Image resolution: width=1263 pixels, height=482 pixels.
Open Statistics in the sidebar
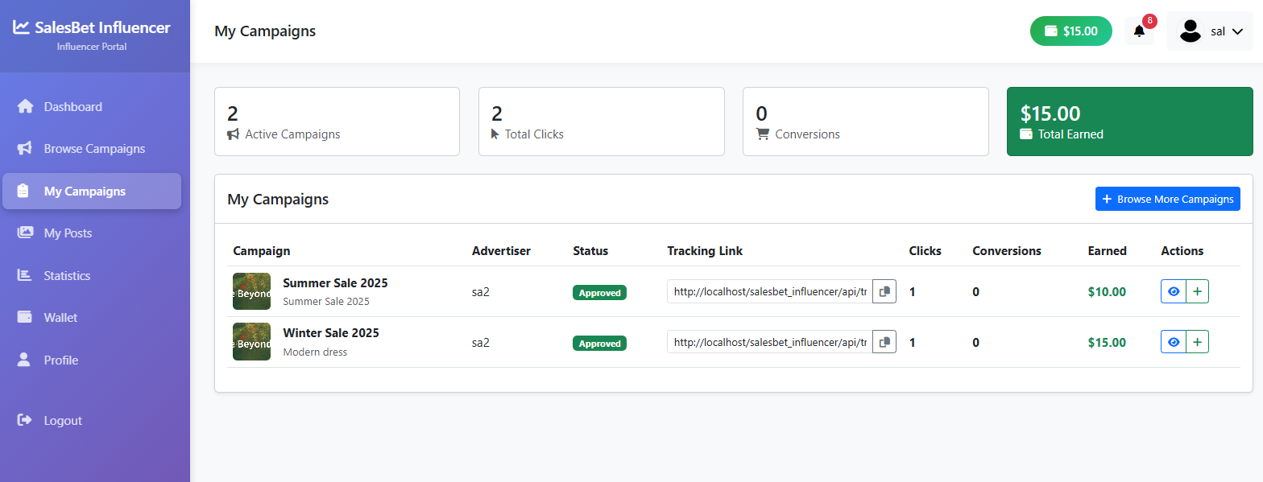click(91, 275)
